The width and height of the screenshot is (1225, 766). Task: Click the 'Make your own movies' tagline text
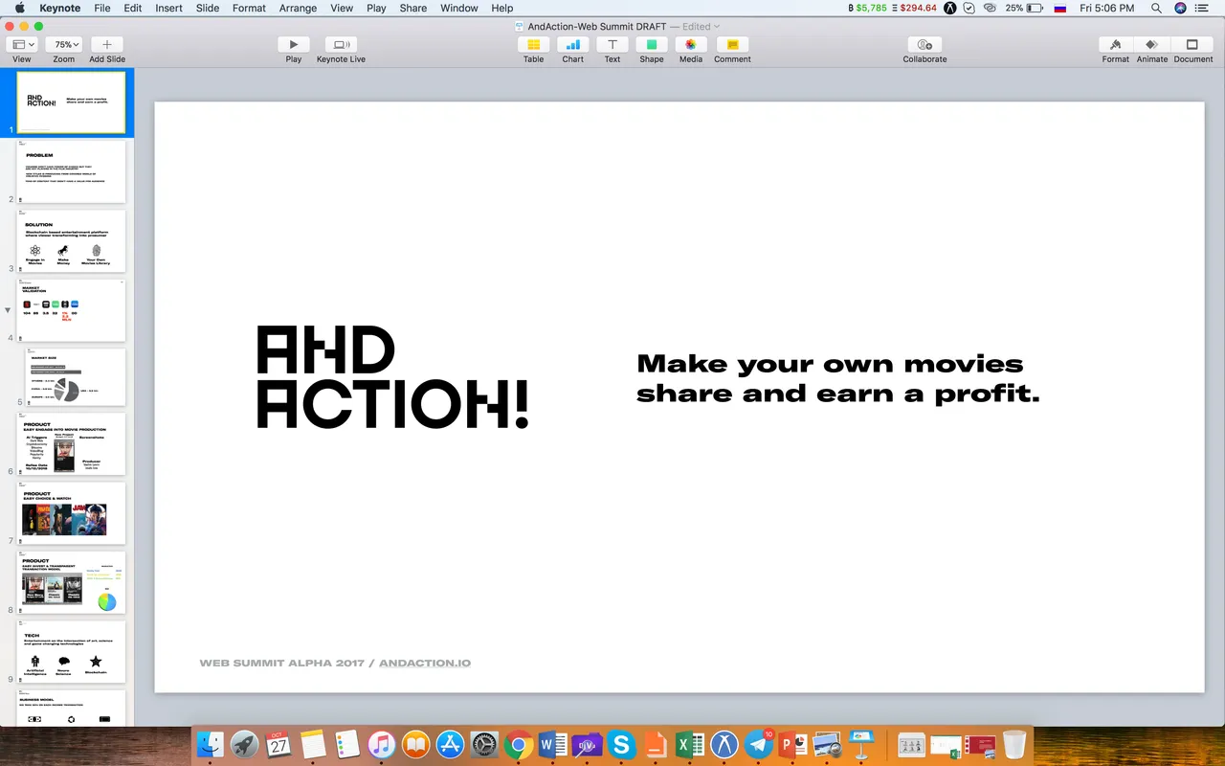pyautogui.click(x=837, y=378)
